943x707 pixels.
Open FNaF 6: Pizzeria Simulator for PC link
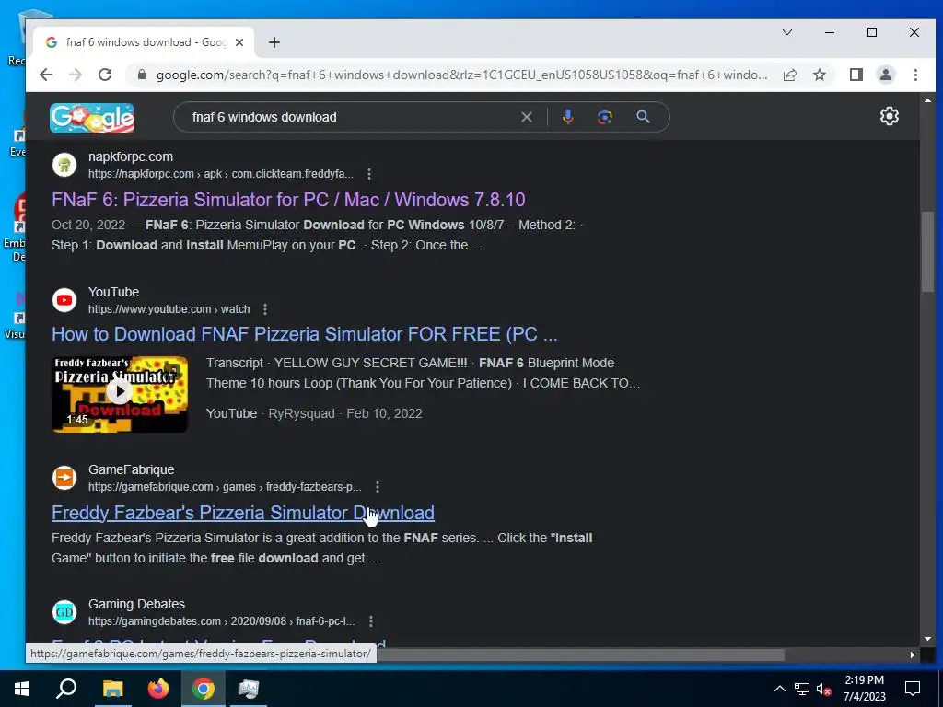[x=288, y=200]
